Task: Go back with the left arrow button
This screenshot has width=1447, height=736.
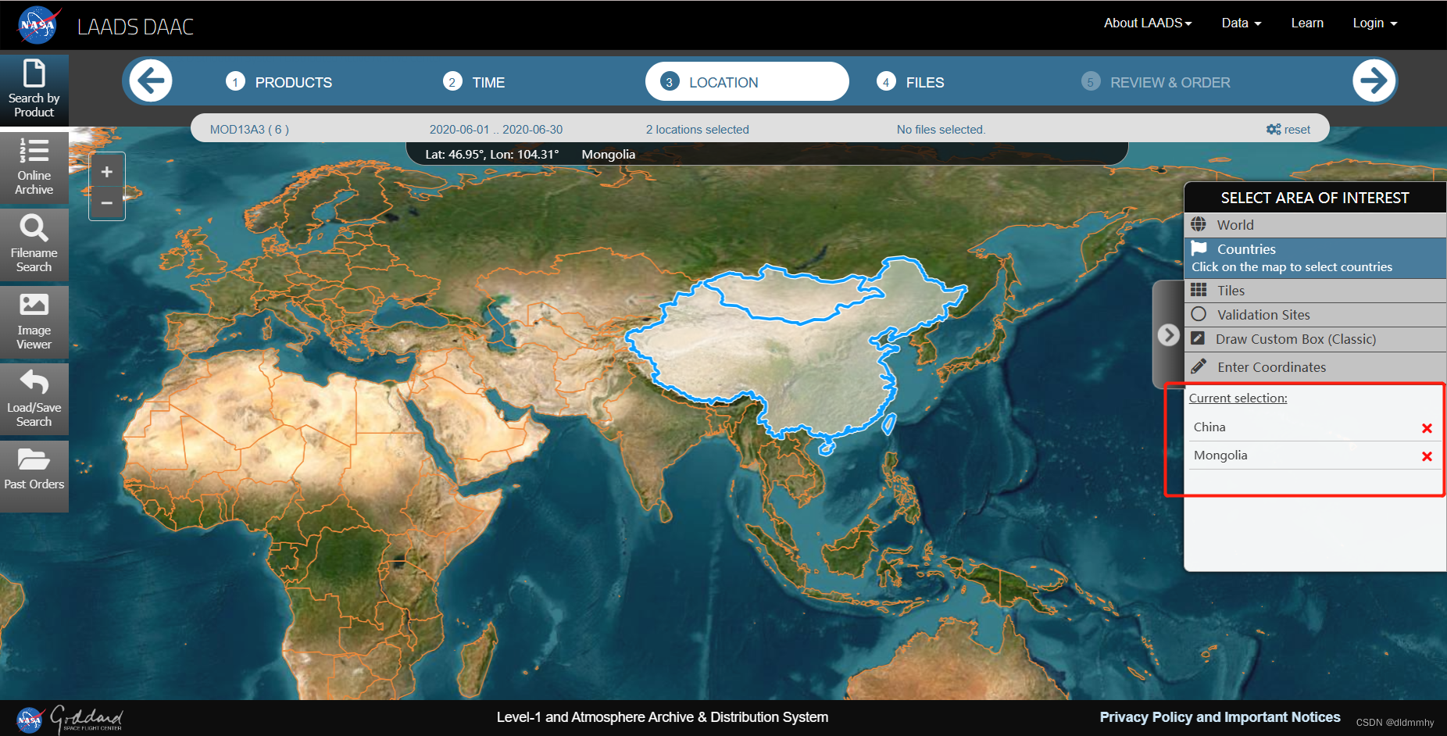Action: click(x=151, y=80)
